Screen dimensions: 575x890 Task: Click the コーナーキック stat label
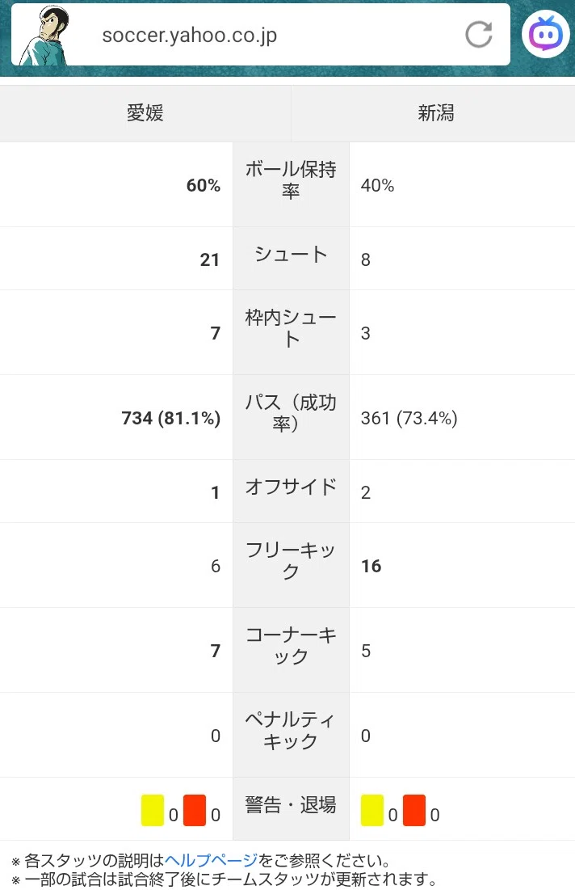tap(291, 645)
